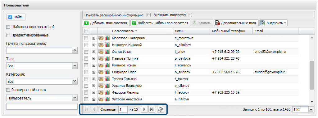Viewport: 318px width, 118px height.
Task: Click coins icon for Ульянов Владимир
Action: pos(101,86)
